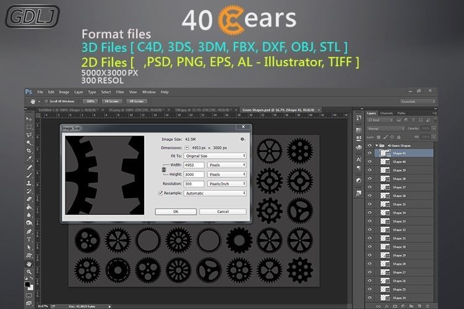Select the History Brush tool
The height and width of the screenshot is (309, 464).
coord(29,192)
